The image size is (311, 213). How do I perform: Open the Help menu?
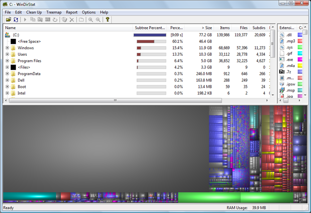coord(104,12)
